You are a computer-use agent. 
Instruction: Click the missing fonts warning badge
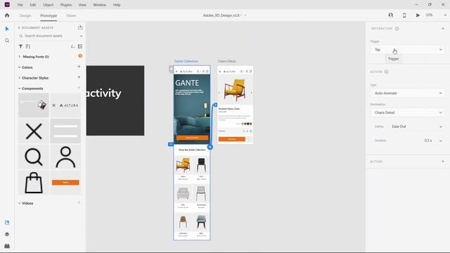[80, 56]
